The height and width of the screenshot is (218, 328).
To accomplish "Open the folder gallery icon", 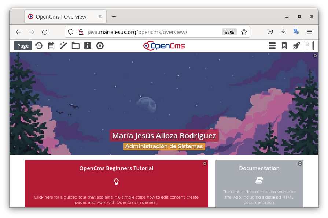I will [x=75, y=46].
